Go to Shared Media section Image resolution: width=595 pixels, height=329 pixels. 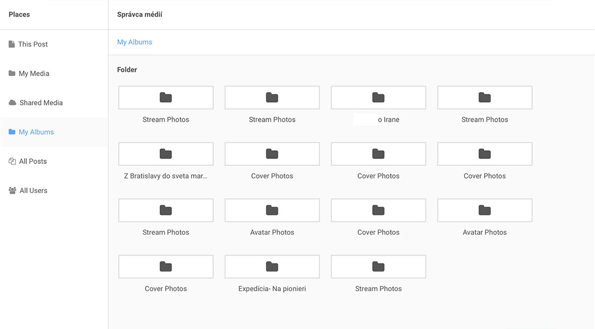click(54, 103)
